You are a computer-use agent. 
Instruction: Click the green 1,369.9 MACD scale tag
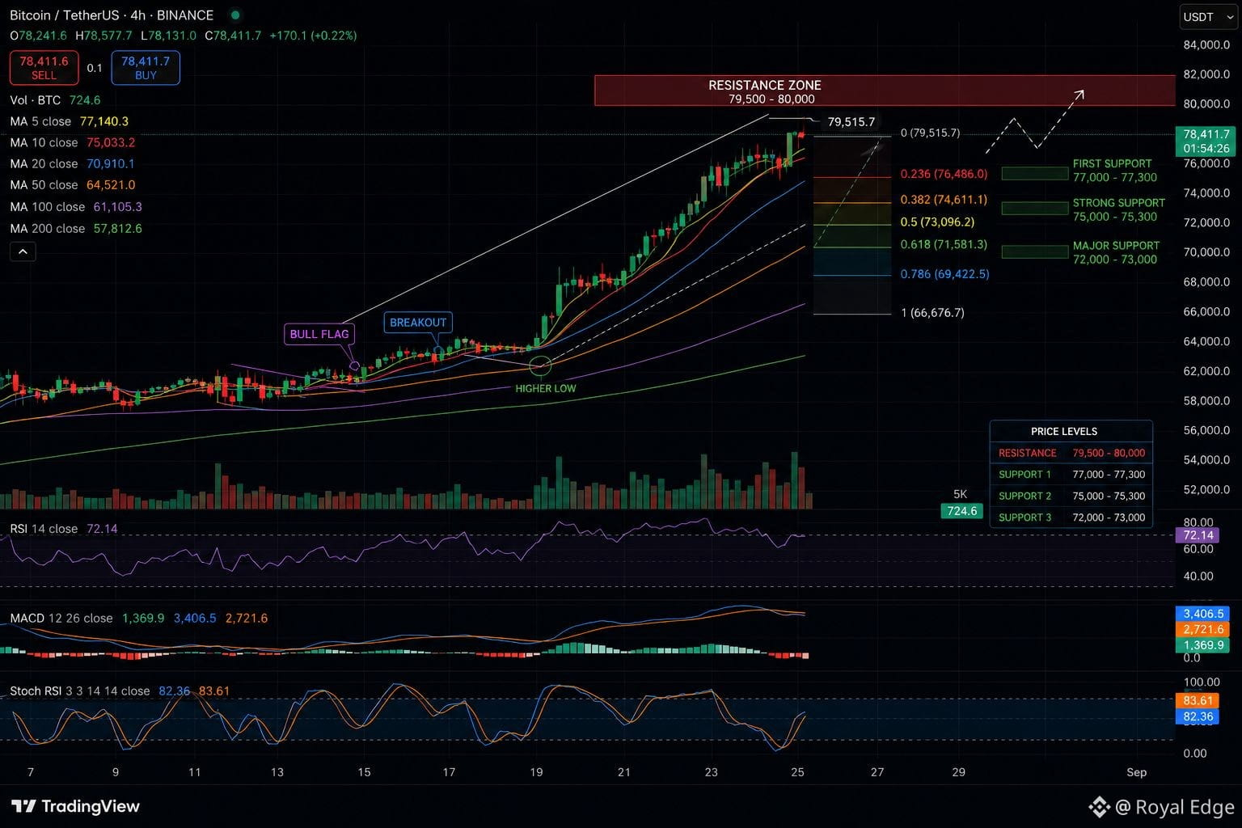tap(1202, 645)
